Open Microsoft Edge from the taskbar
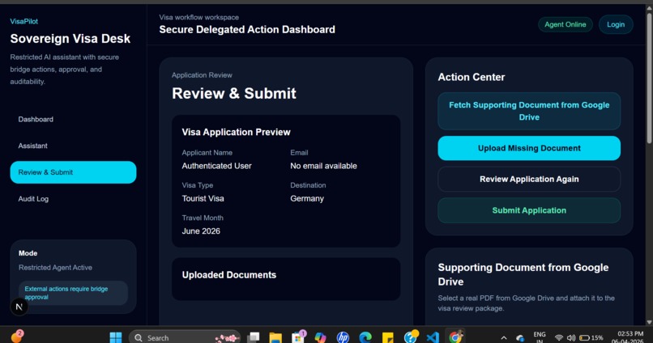The width and height of the screenshot is (653, 343). tap(365, 337)
